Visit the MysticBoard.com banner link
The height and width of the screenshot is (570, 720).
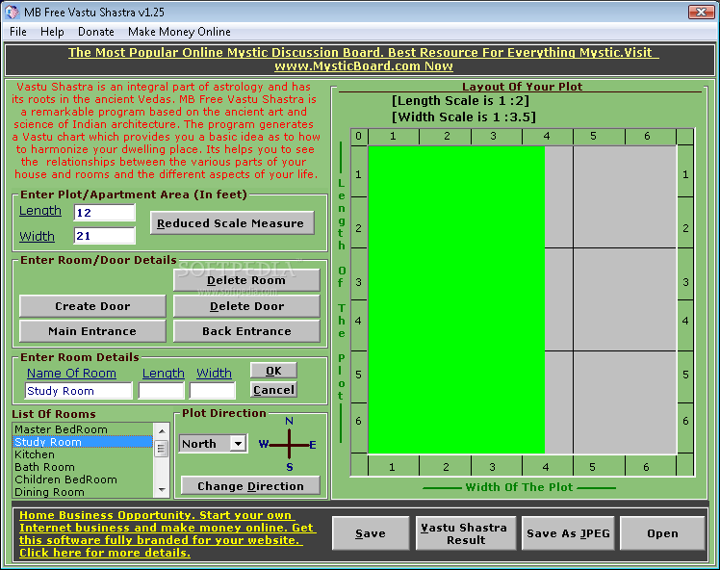[x=364, y=60]
